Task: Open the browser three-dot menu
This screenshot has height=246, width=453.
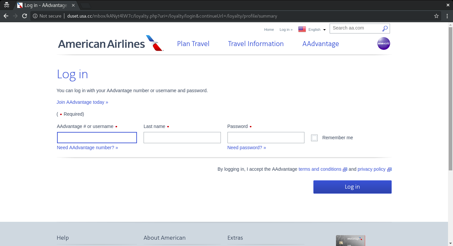Action: click(x=446, y=16)
